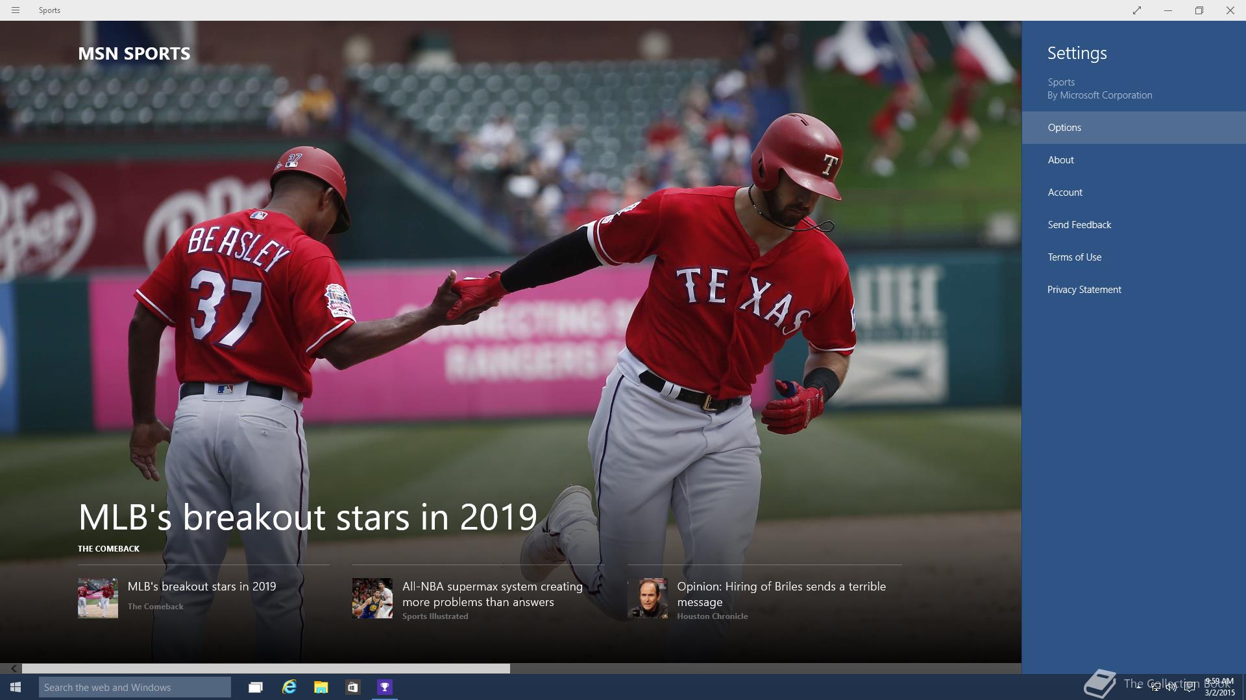This screenshot has width=1246, height=700.
Task: Click the MSN SPORTS title
Action: (x=134, y=54)
